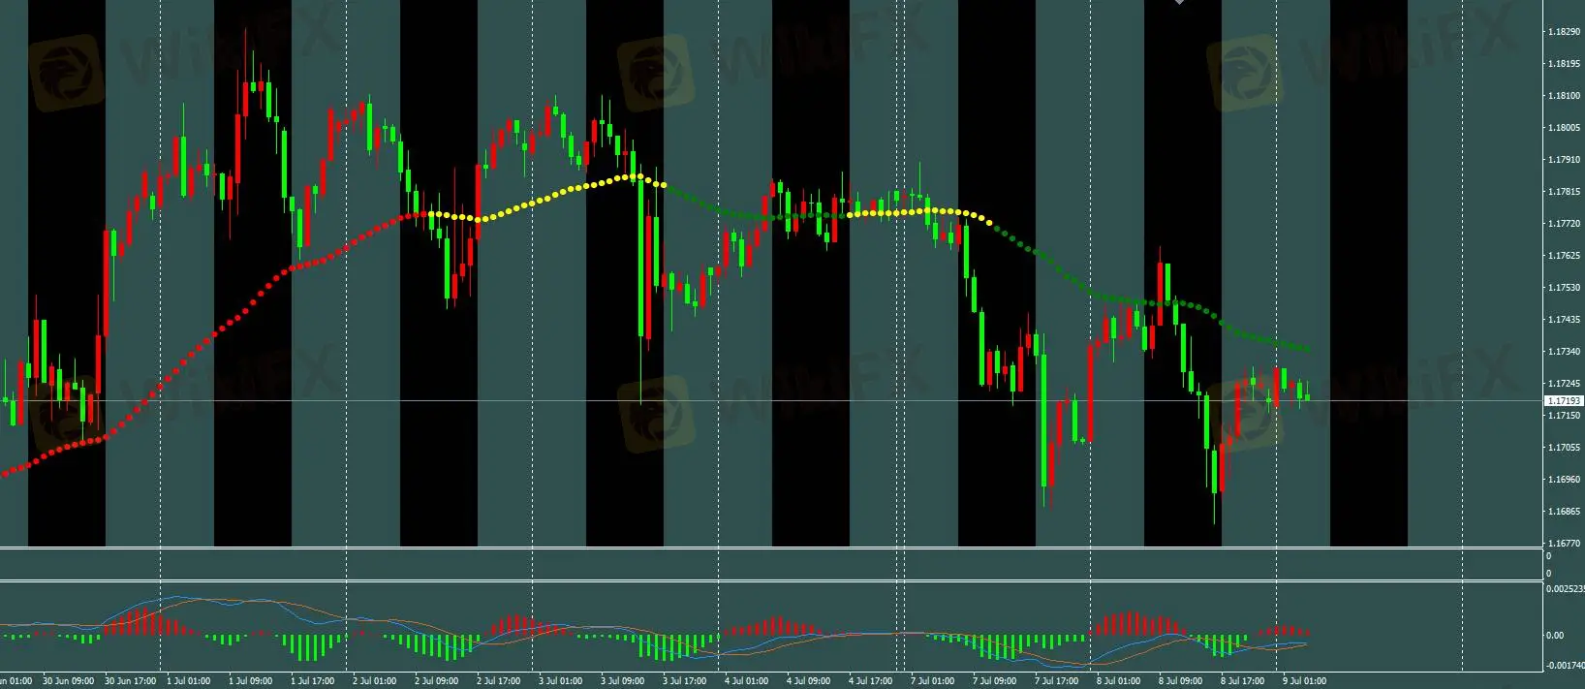Click the 8 Jul 09:00 time label
Image resolution: width=1585 pixels, height=689 pixels.
coord(1180,681)
